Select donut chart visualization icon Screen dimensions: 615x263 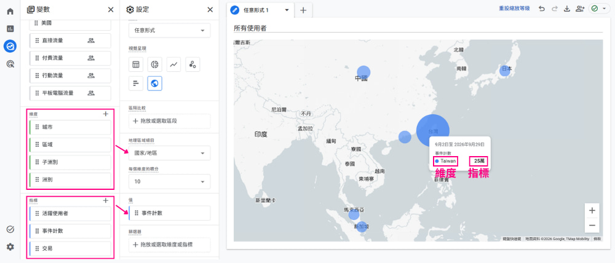pos(155,65)
